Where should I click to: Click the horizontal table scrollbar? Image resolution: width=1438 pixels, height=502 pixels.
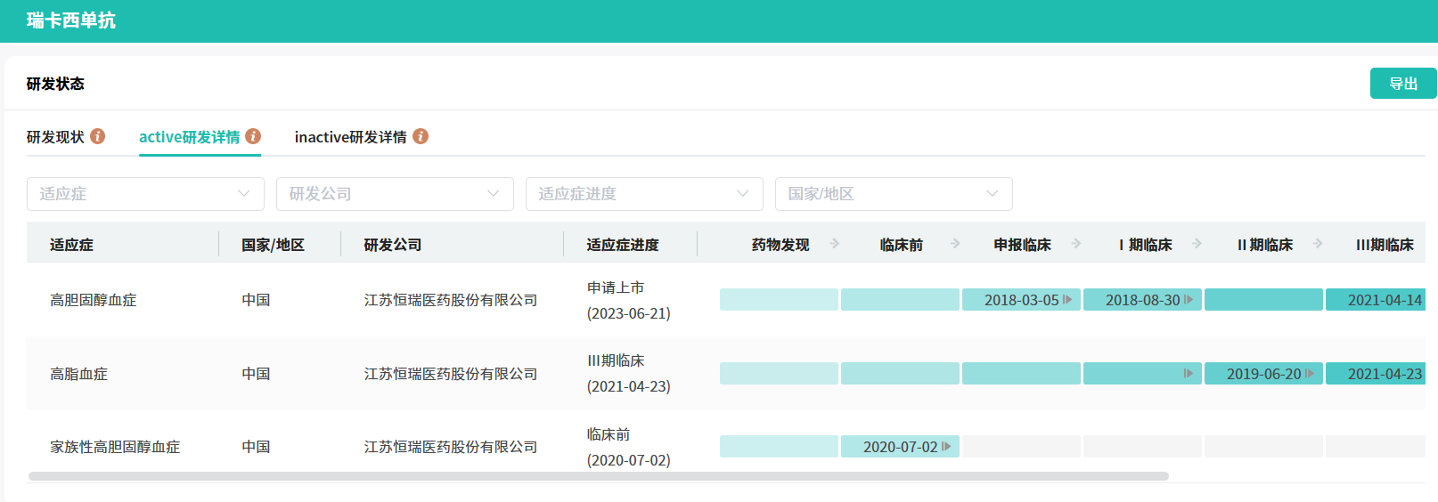tap(598, 476)
